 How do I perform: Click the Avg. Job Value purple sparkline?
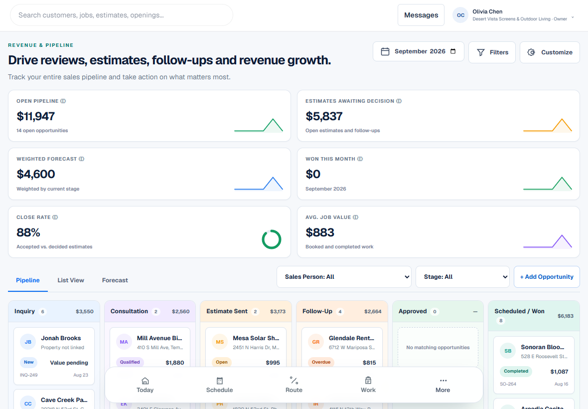[548, 241]
